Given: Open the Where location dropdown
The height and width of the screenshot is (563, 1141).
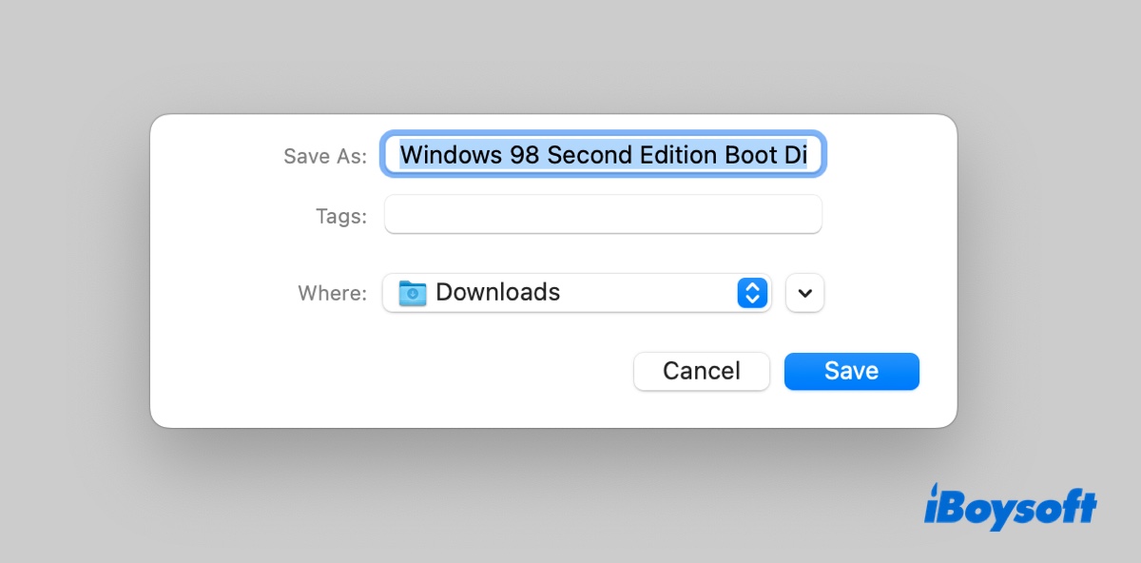Looking at the screenshot, I should tap(576, 293).
